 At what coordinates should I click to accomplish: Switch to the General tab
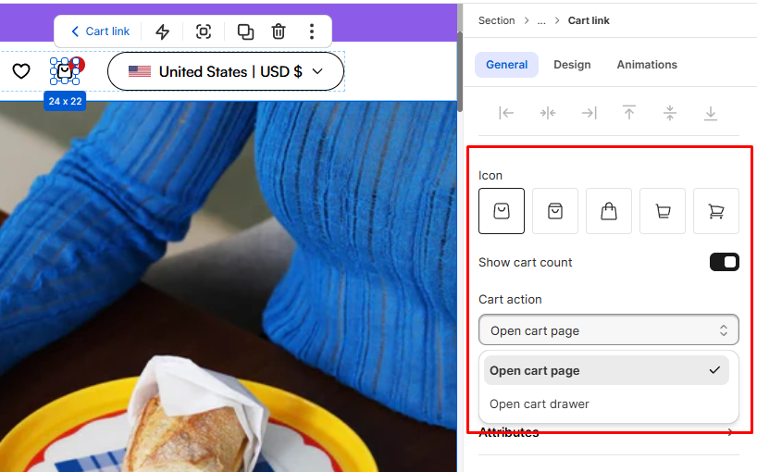pyautogui.click(x=506, y=65)
